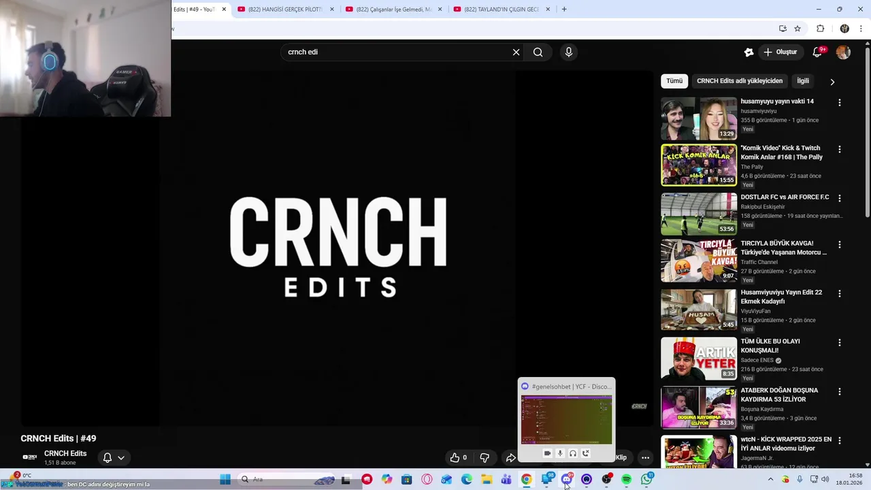Open WhatsApp from the taskbar
The image size is (871, 490).
tap(646, 480)
